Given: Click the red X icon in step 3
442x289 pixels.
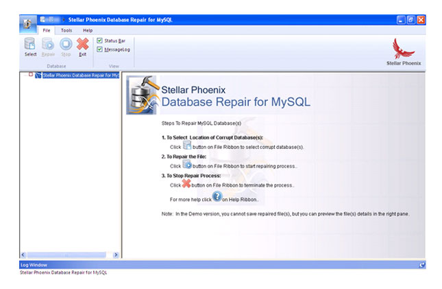Looking at the screenshot, I should [186, 183].
